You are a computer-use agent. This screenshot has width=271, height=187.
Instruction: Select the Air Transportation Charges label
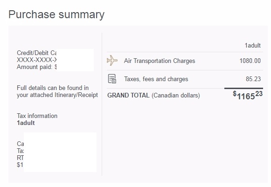[160, 61]
